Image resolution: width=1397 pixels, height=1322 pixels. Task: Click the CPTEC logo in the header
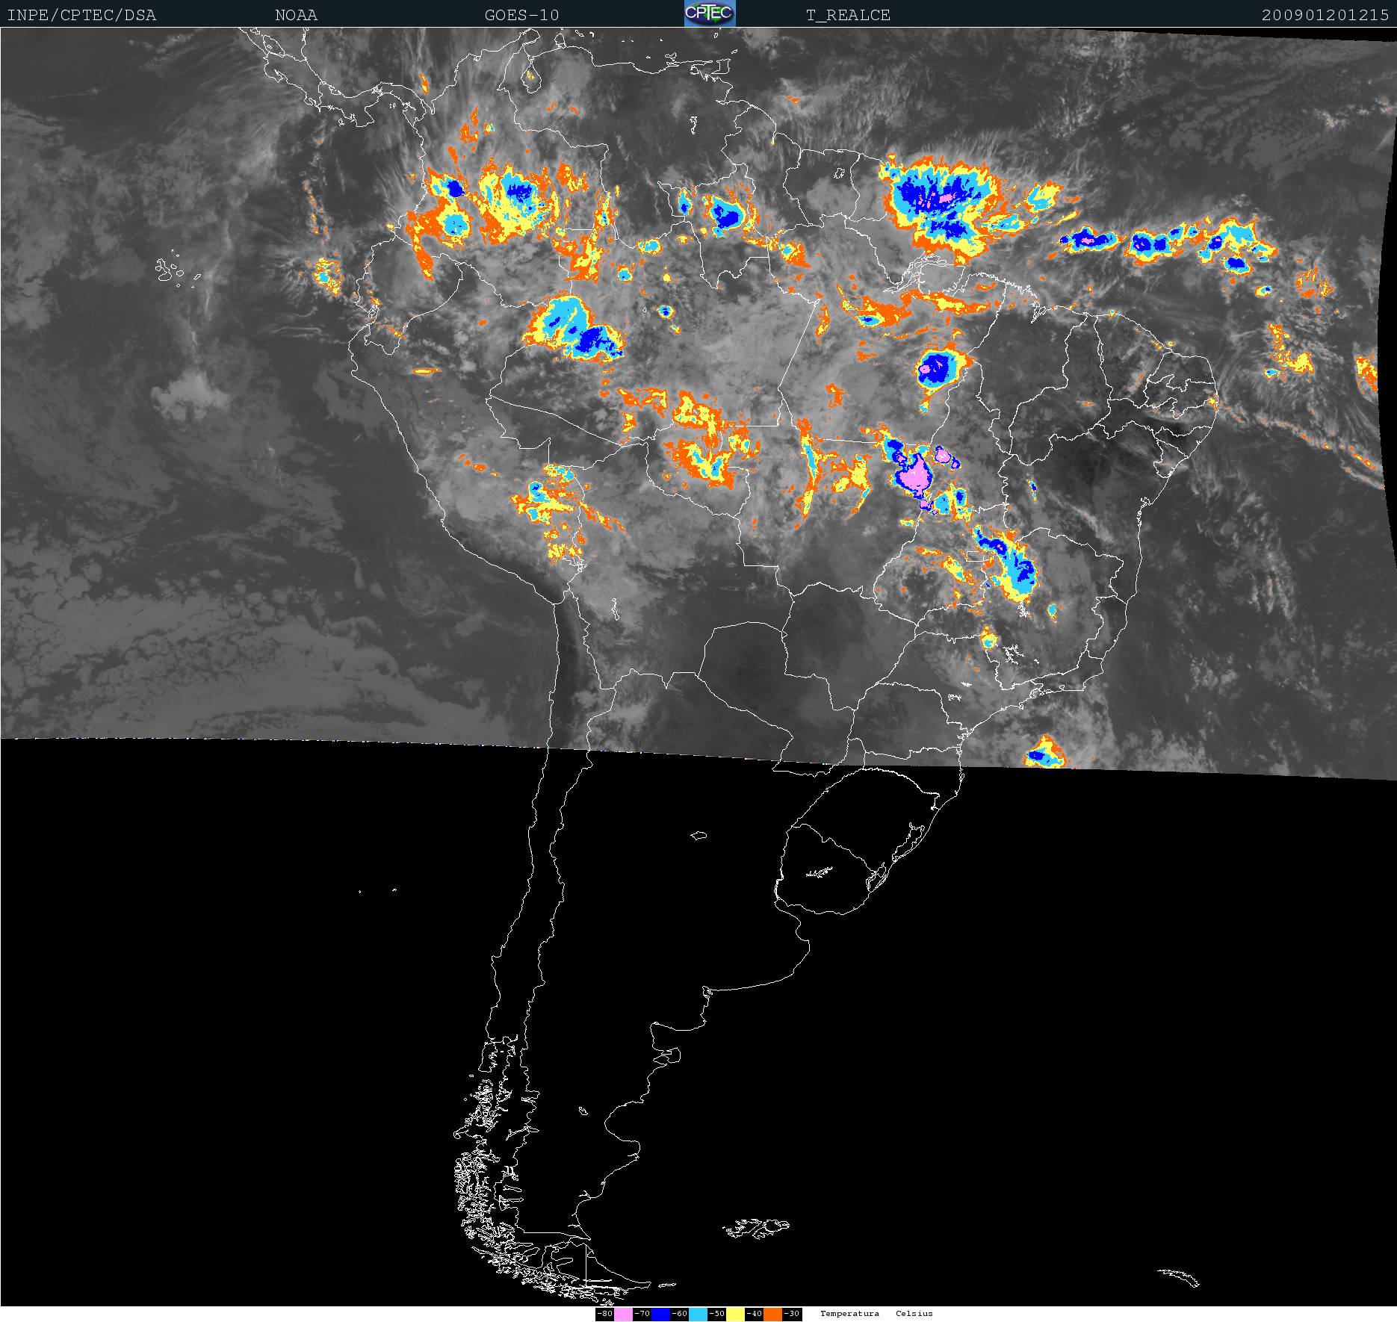coord(709,13)
